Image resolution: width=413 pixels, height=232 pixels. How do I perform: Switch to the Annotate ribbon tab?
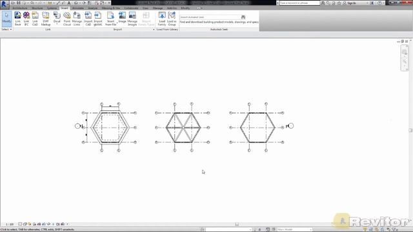pyautogui.click(x=78, y=8)
